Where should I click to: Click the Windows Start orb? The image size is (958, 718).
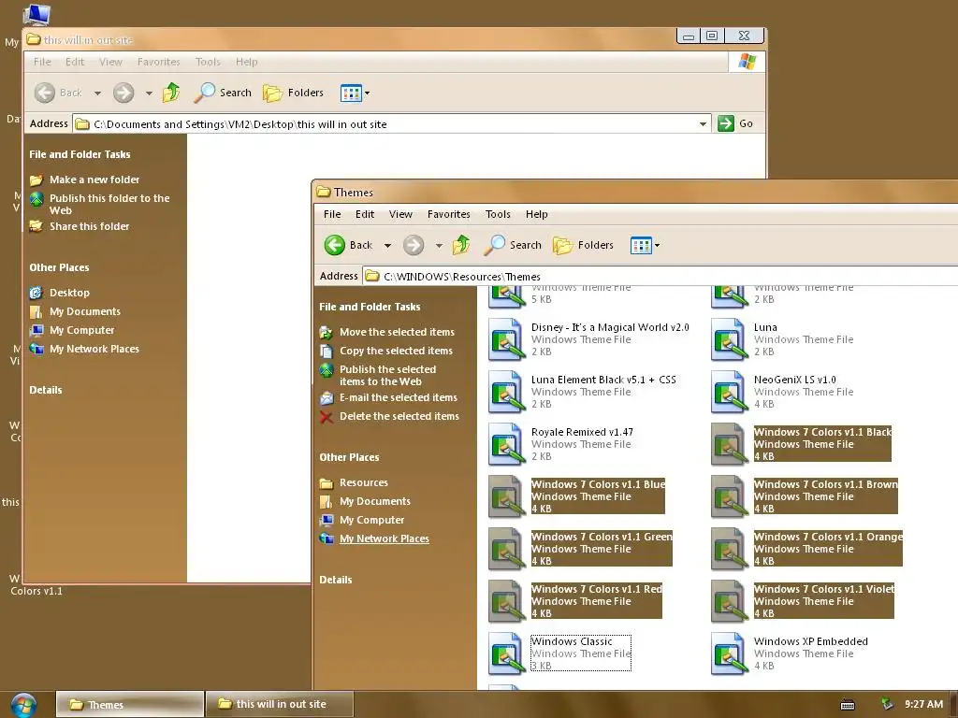[23, 705]
